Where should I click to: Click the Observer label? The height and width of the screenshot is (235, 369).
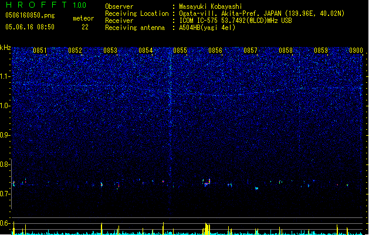[x=119, y=6]
